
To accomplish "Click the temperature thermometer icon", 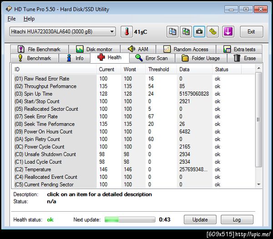I will tap(127, 32).
